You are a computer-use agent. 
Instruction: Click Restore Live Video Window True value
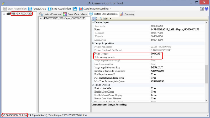point(154,99)
